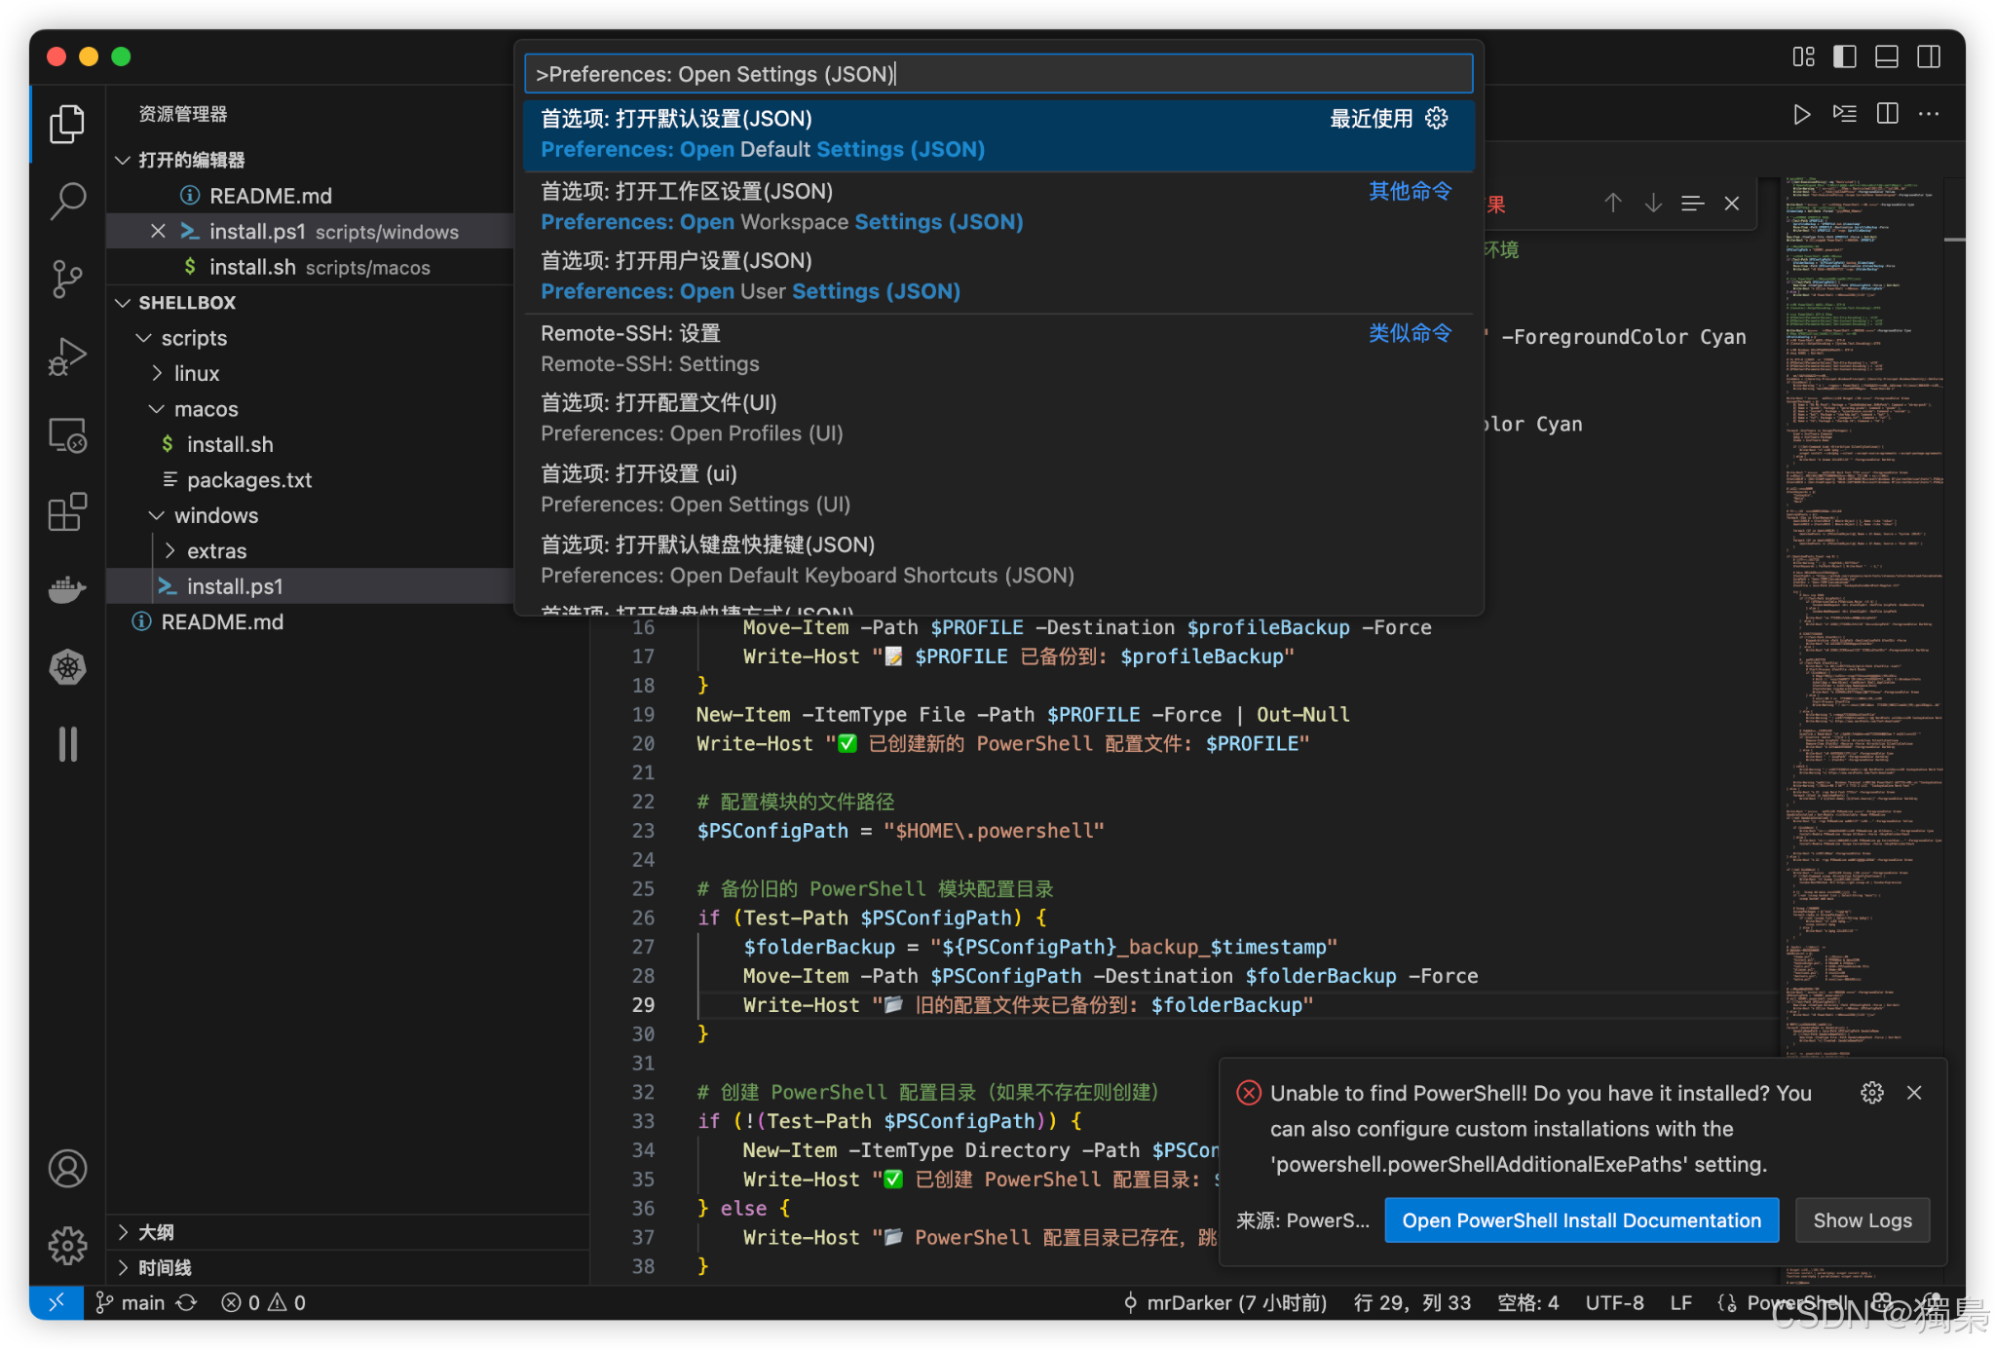Open the Kubernetes view in Activity Bar
Viewport: 1995px width, 1349px height.
tap(66, 667)
